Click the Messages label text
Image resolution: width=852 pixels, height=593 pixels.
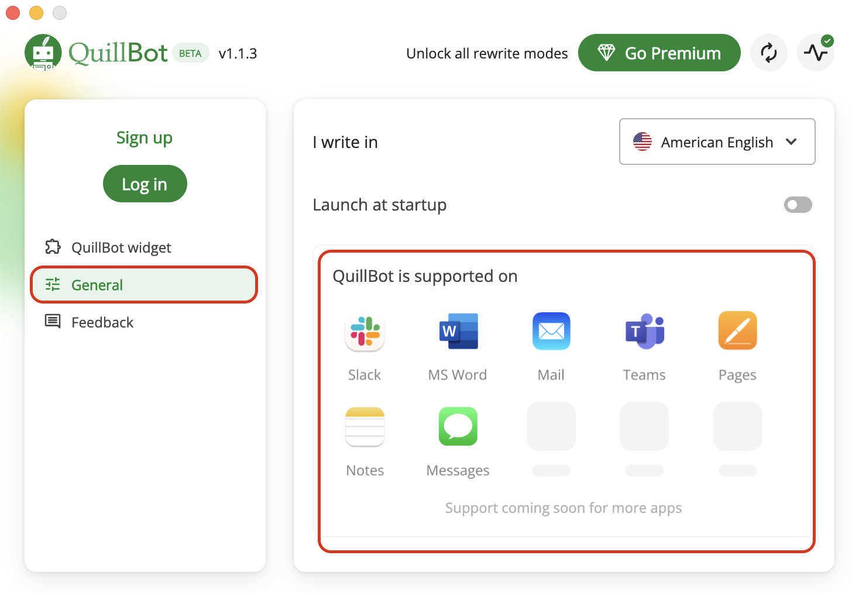tap(458, 471)
